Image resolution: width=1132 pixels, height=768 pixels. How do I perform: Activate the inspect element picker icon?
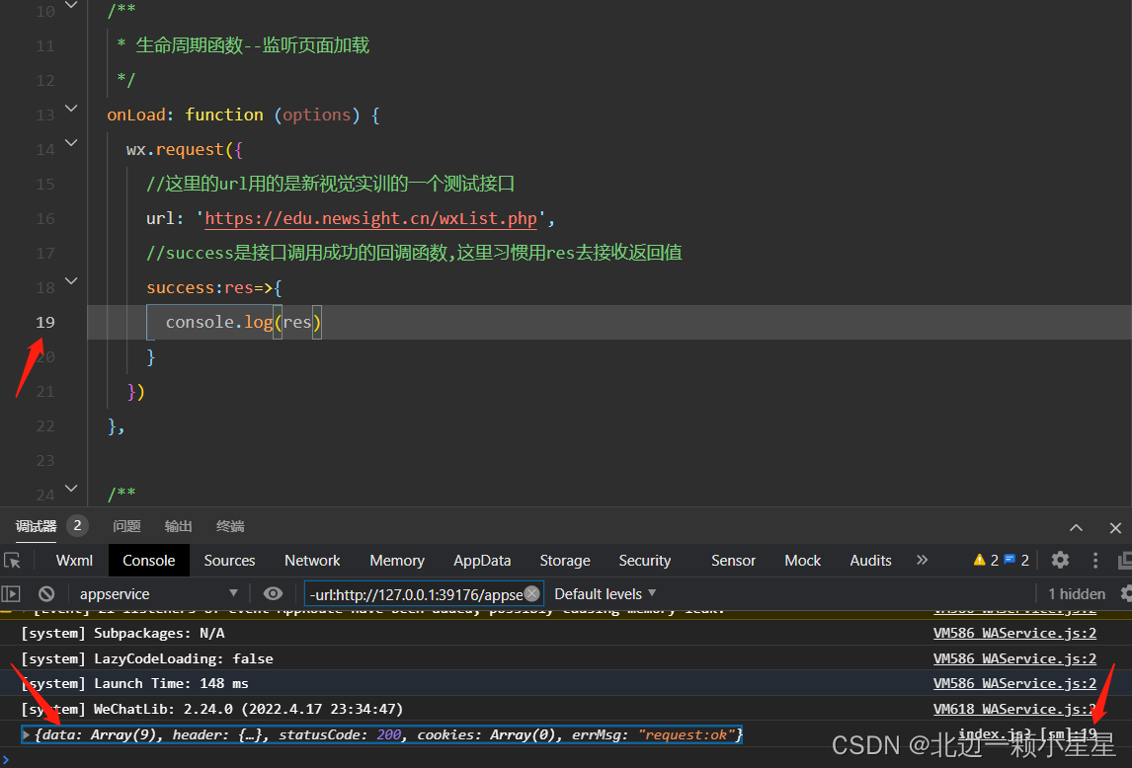point(12,561)
